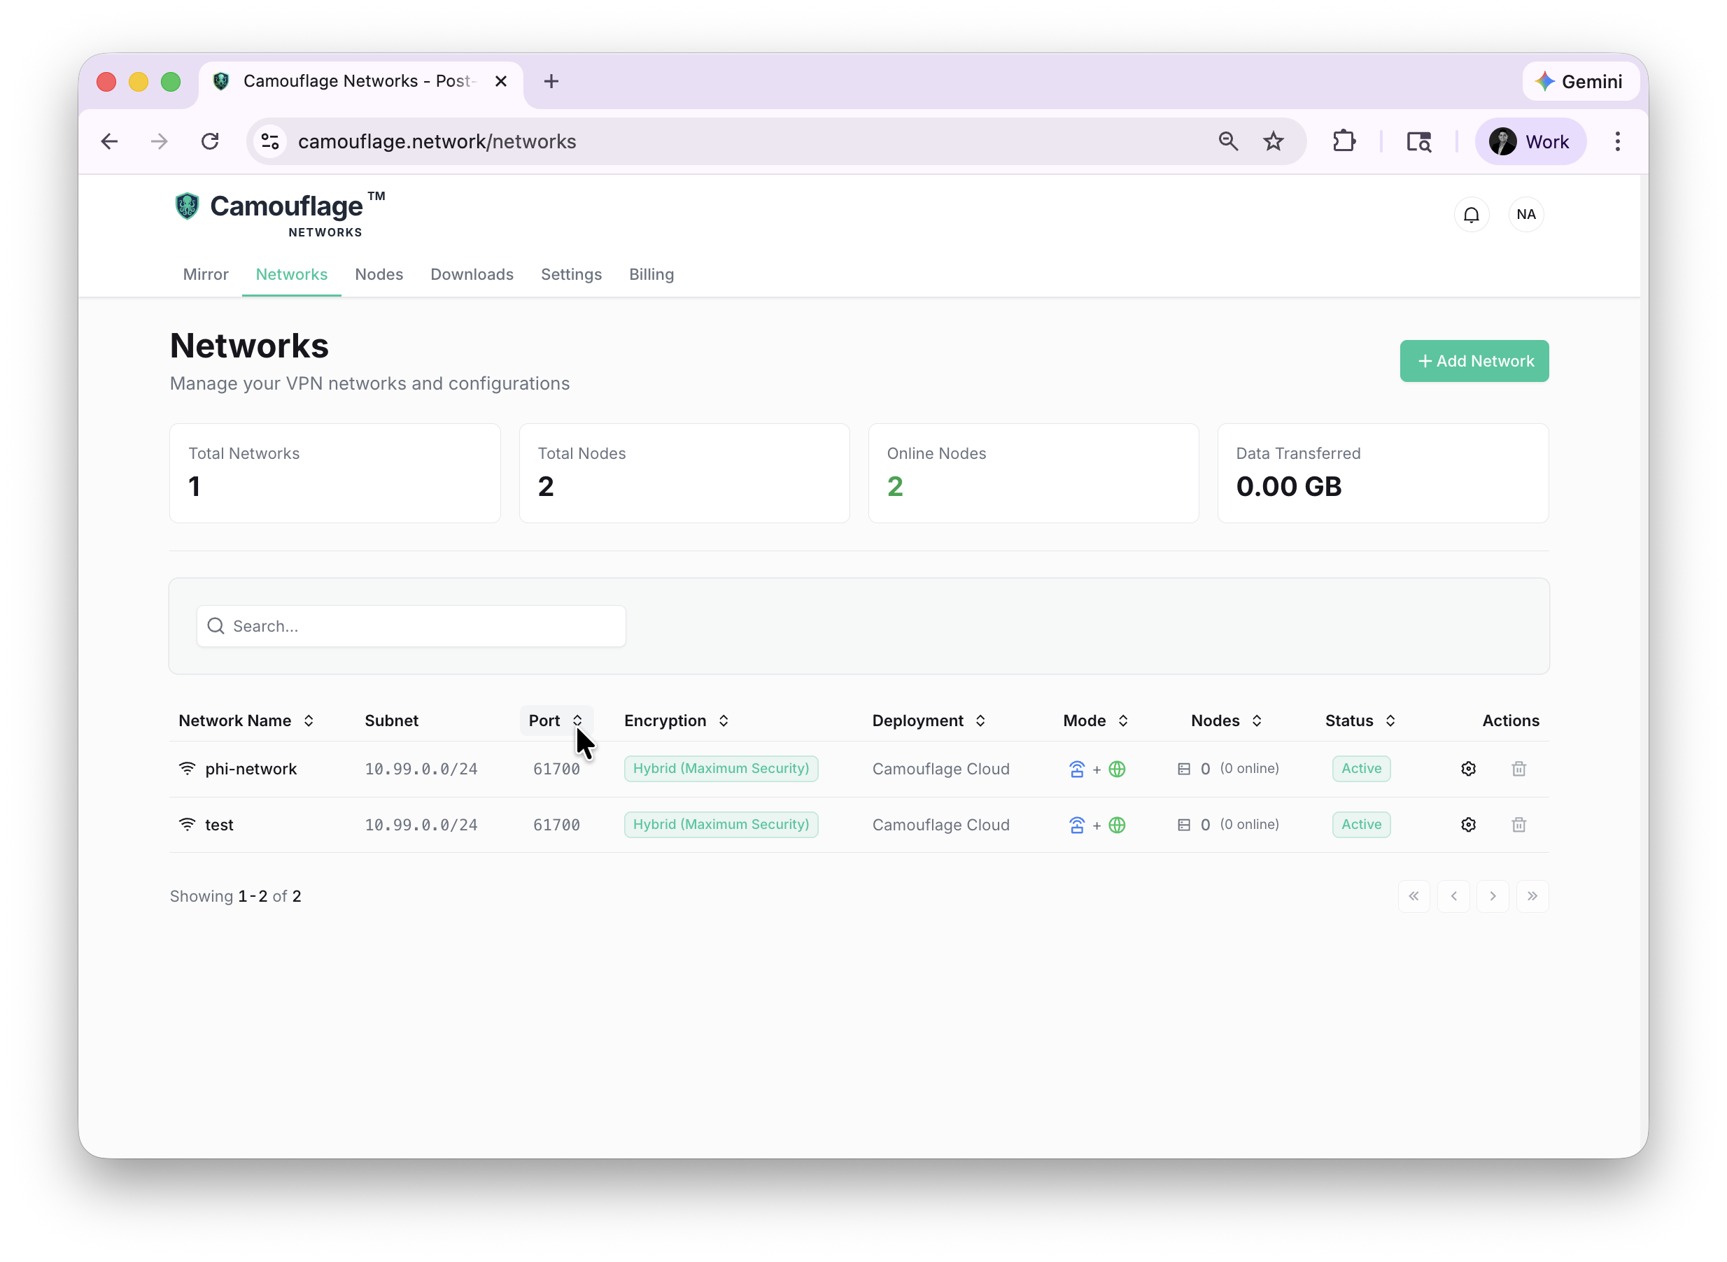
Task: Delete phi-network using trash icon
Action: 1518,769
